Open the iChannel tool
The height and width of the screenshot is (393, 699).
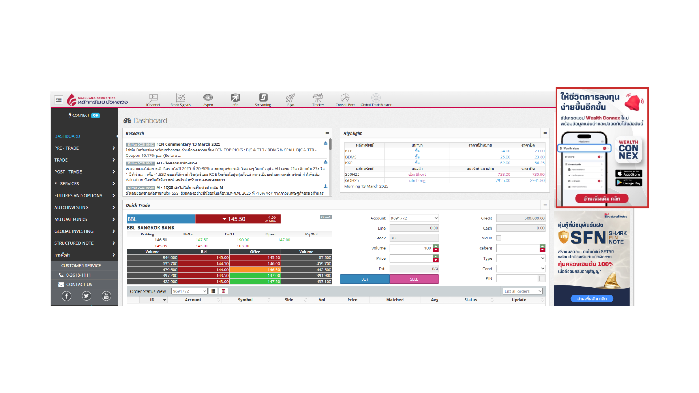pyautogui.click(x=153, y=99)
